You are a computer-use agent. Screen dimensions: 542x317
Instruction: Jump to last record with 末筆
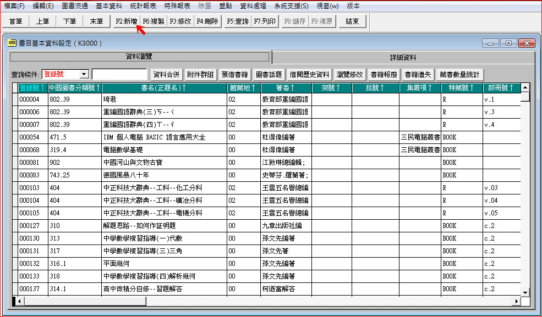96,21
